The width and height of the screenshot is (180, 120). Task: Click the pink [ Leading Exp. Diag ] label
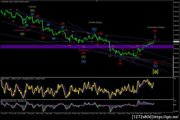(x=22, y=30)
